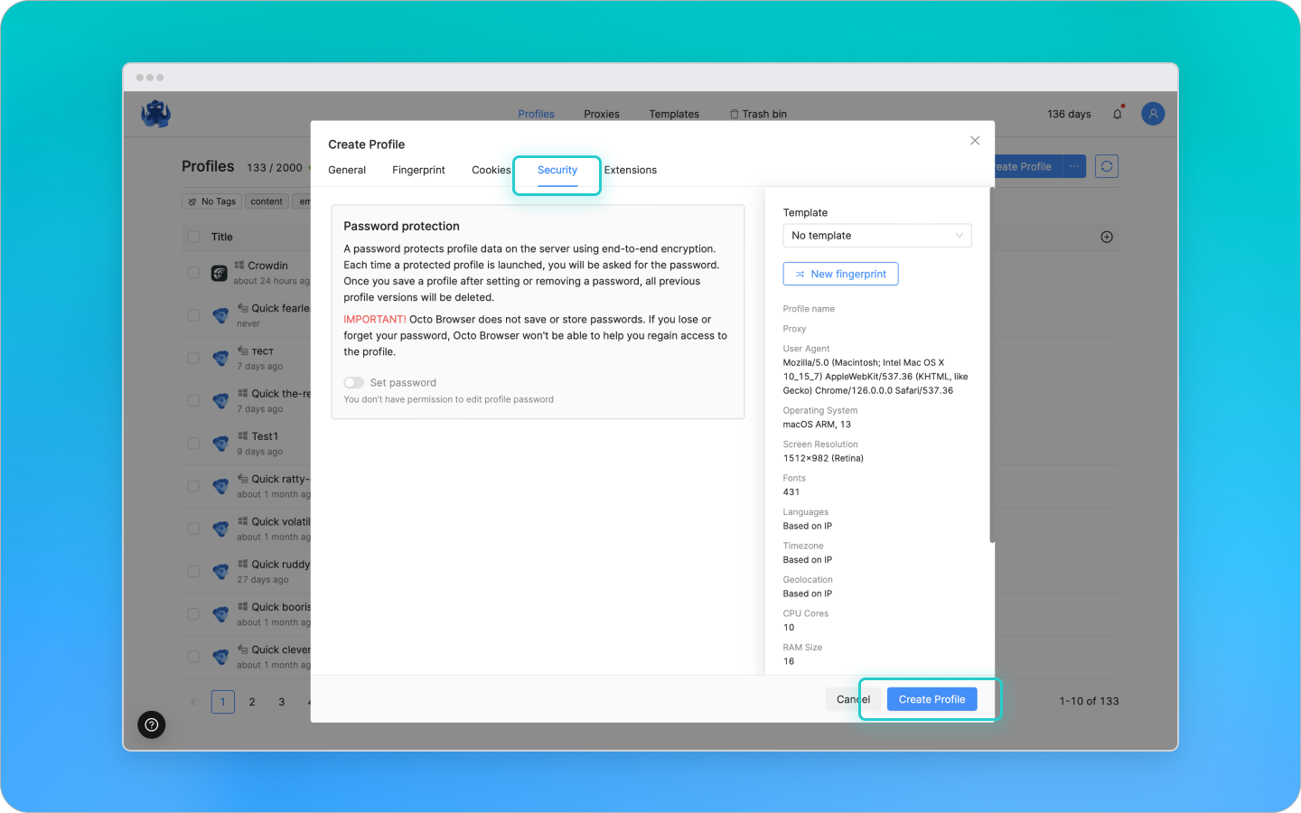The image size is (1301, 813).
Task: Cancel profile creation
Action: tap(852, 698)
